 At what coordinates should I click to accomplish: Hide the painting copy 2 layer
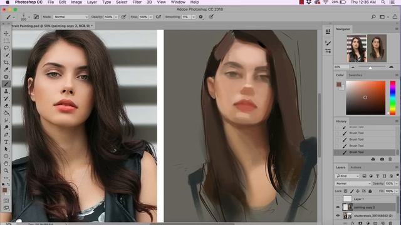click(x=338, y=207)
